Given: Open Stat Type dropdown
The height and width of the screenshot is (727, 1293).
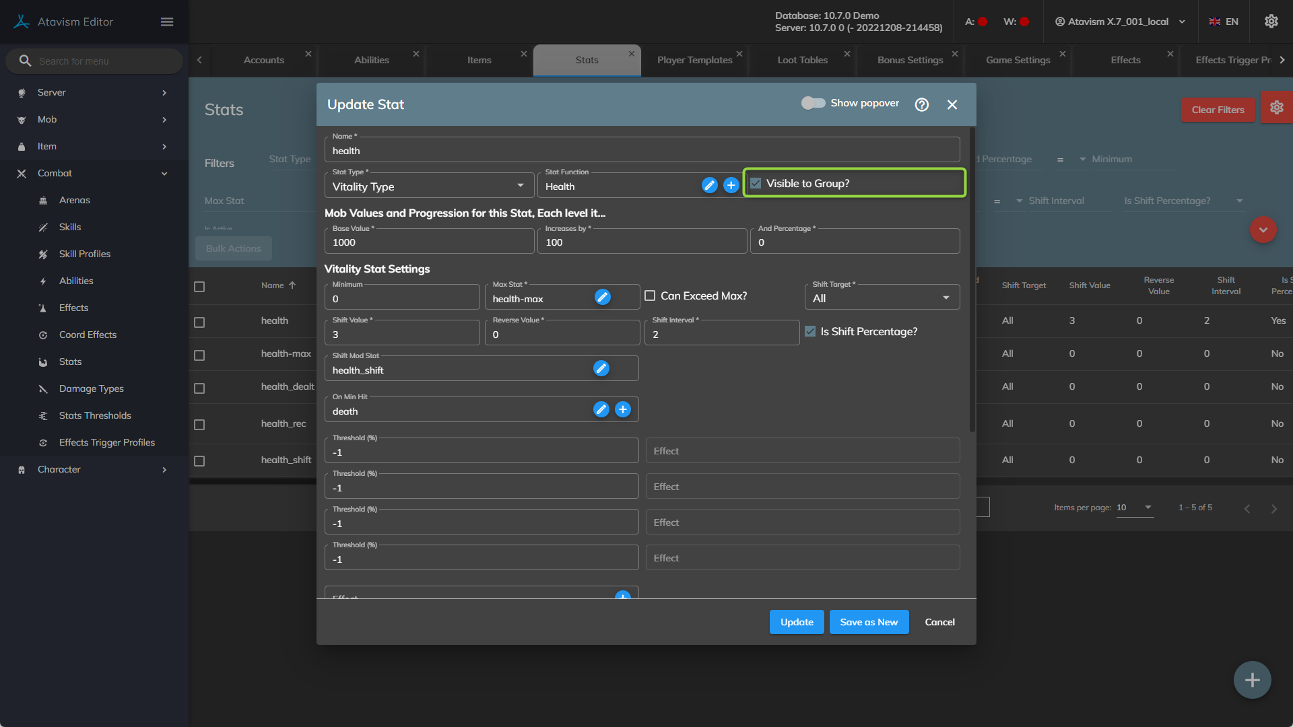Looking at the screenshot, I should click(x=429, y=186).
